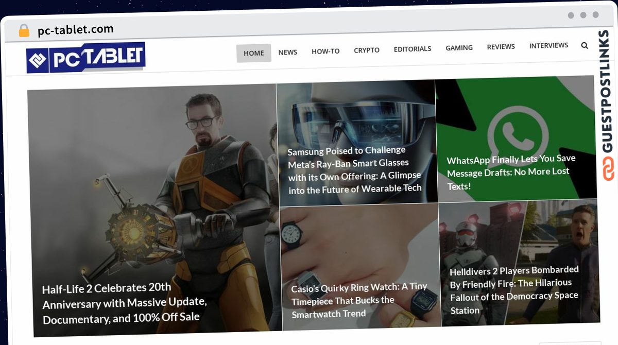Open WhatsApp message drafts article
The image size is (618, 345).
(511, 172)
